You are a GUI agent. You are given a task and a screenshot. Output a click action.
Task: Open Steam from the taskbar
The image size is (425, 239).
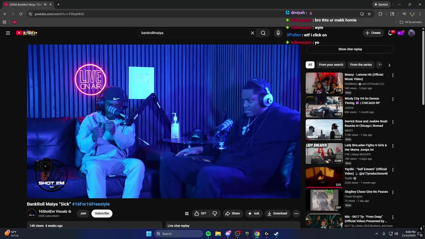(276, 234)
